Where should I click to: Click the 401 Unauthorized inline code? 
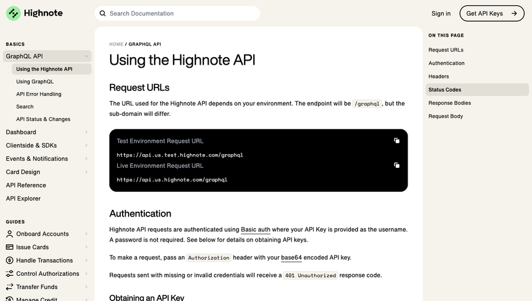pyautogui.click(x=310, y=275)
